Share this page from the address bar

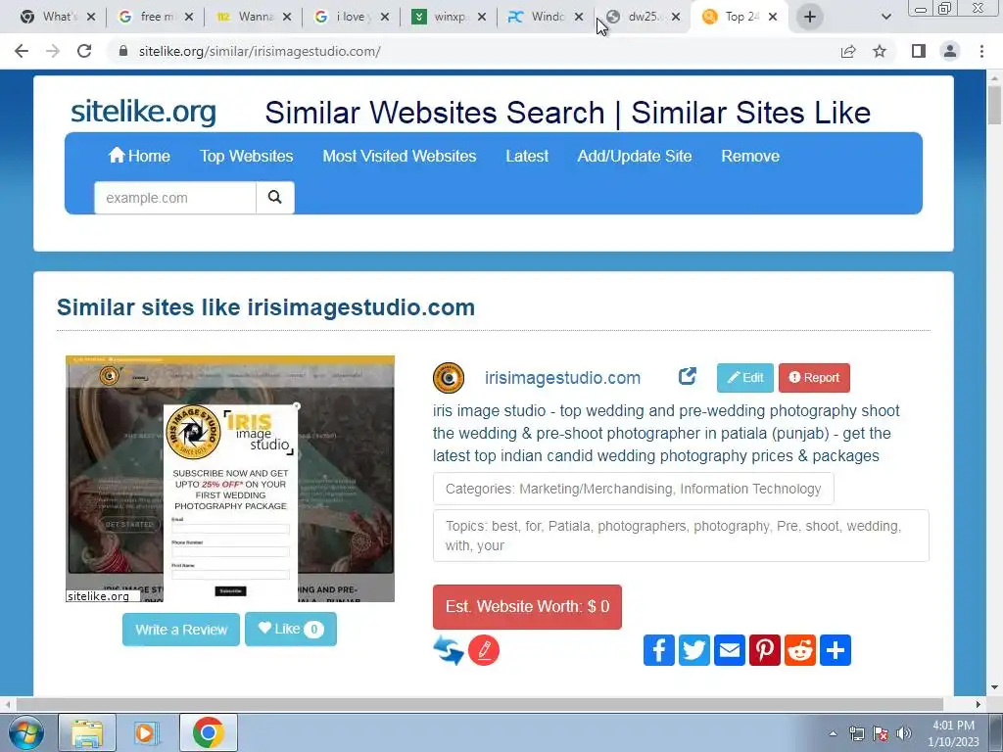[848, 51]
